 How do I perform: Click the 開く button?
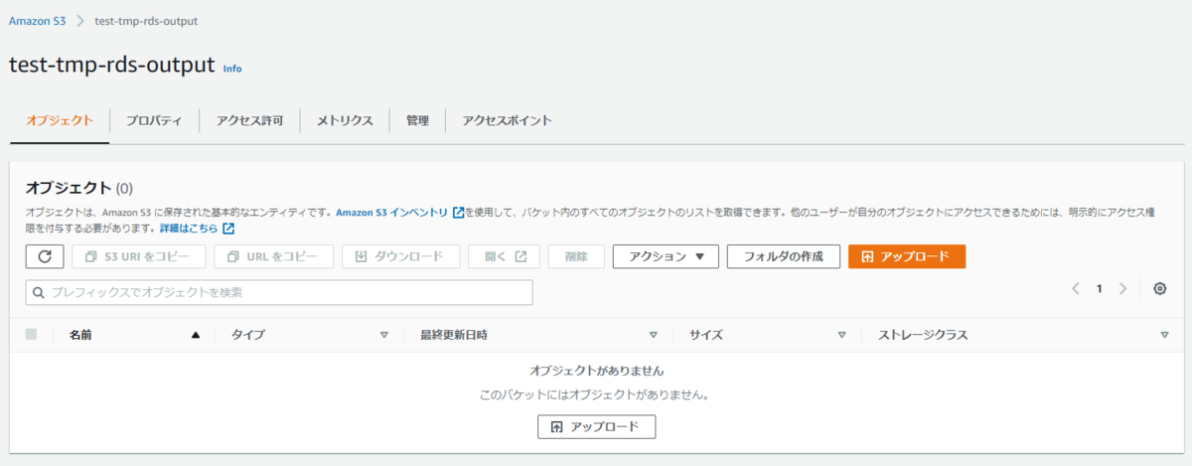[505, 256]
